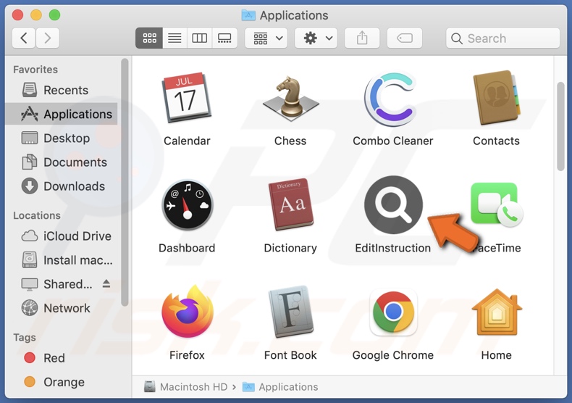
Task: Open the group-by dropdown
Action: [x=266, y=38]
